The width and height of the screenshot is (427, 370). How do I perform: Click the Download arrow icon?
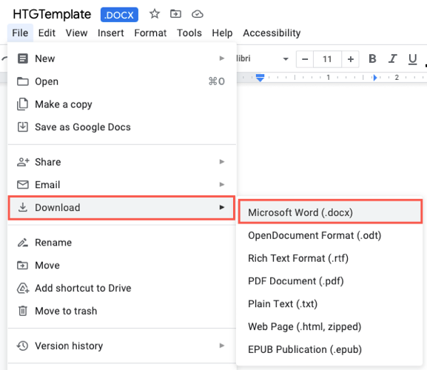(23, 207)
